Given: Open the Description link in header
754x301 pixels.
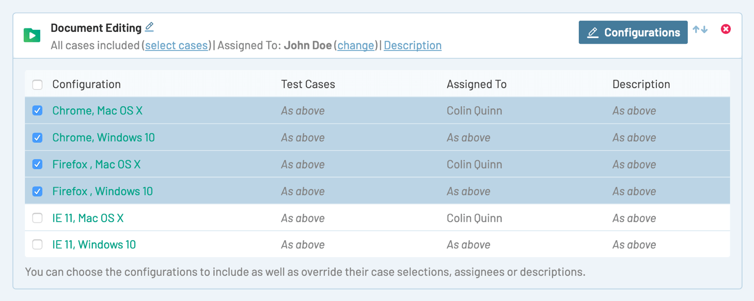Looking at the screenshot, I should tap(412, 45).
